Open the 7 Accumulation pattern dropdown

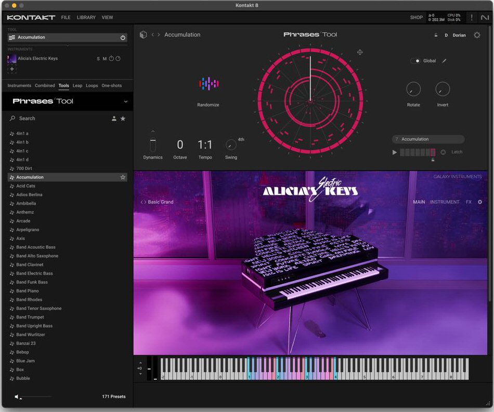[x=428, y=139]
